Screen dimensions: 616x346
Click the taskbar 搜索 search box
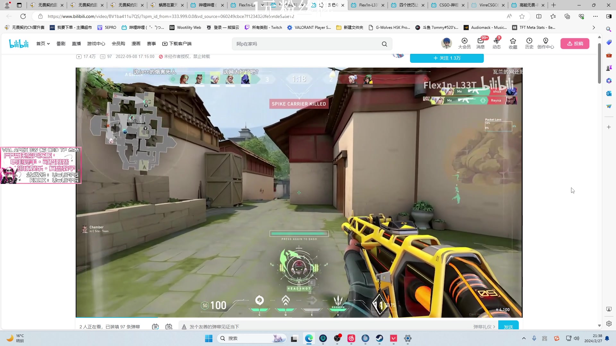[x=252, y=338]
